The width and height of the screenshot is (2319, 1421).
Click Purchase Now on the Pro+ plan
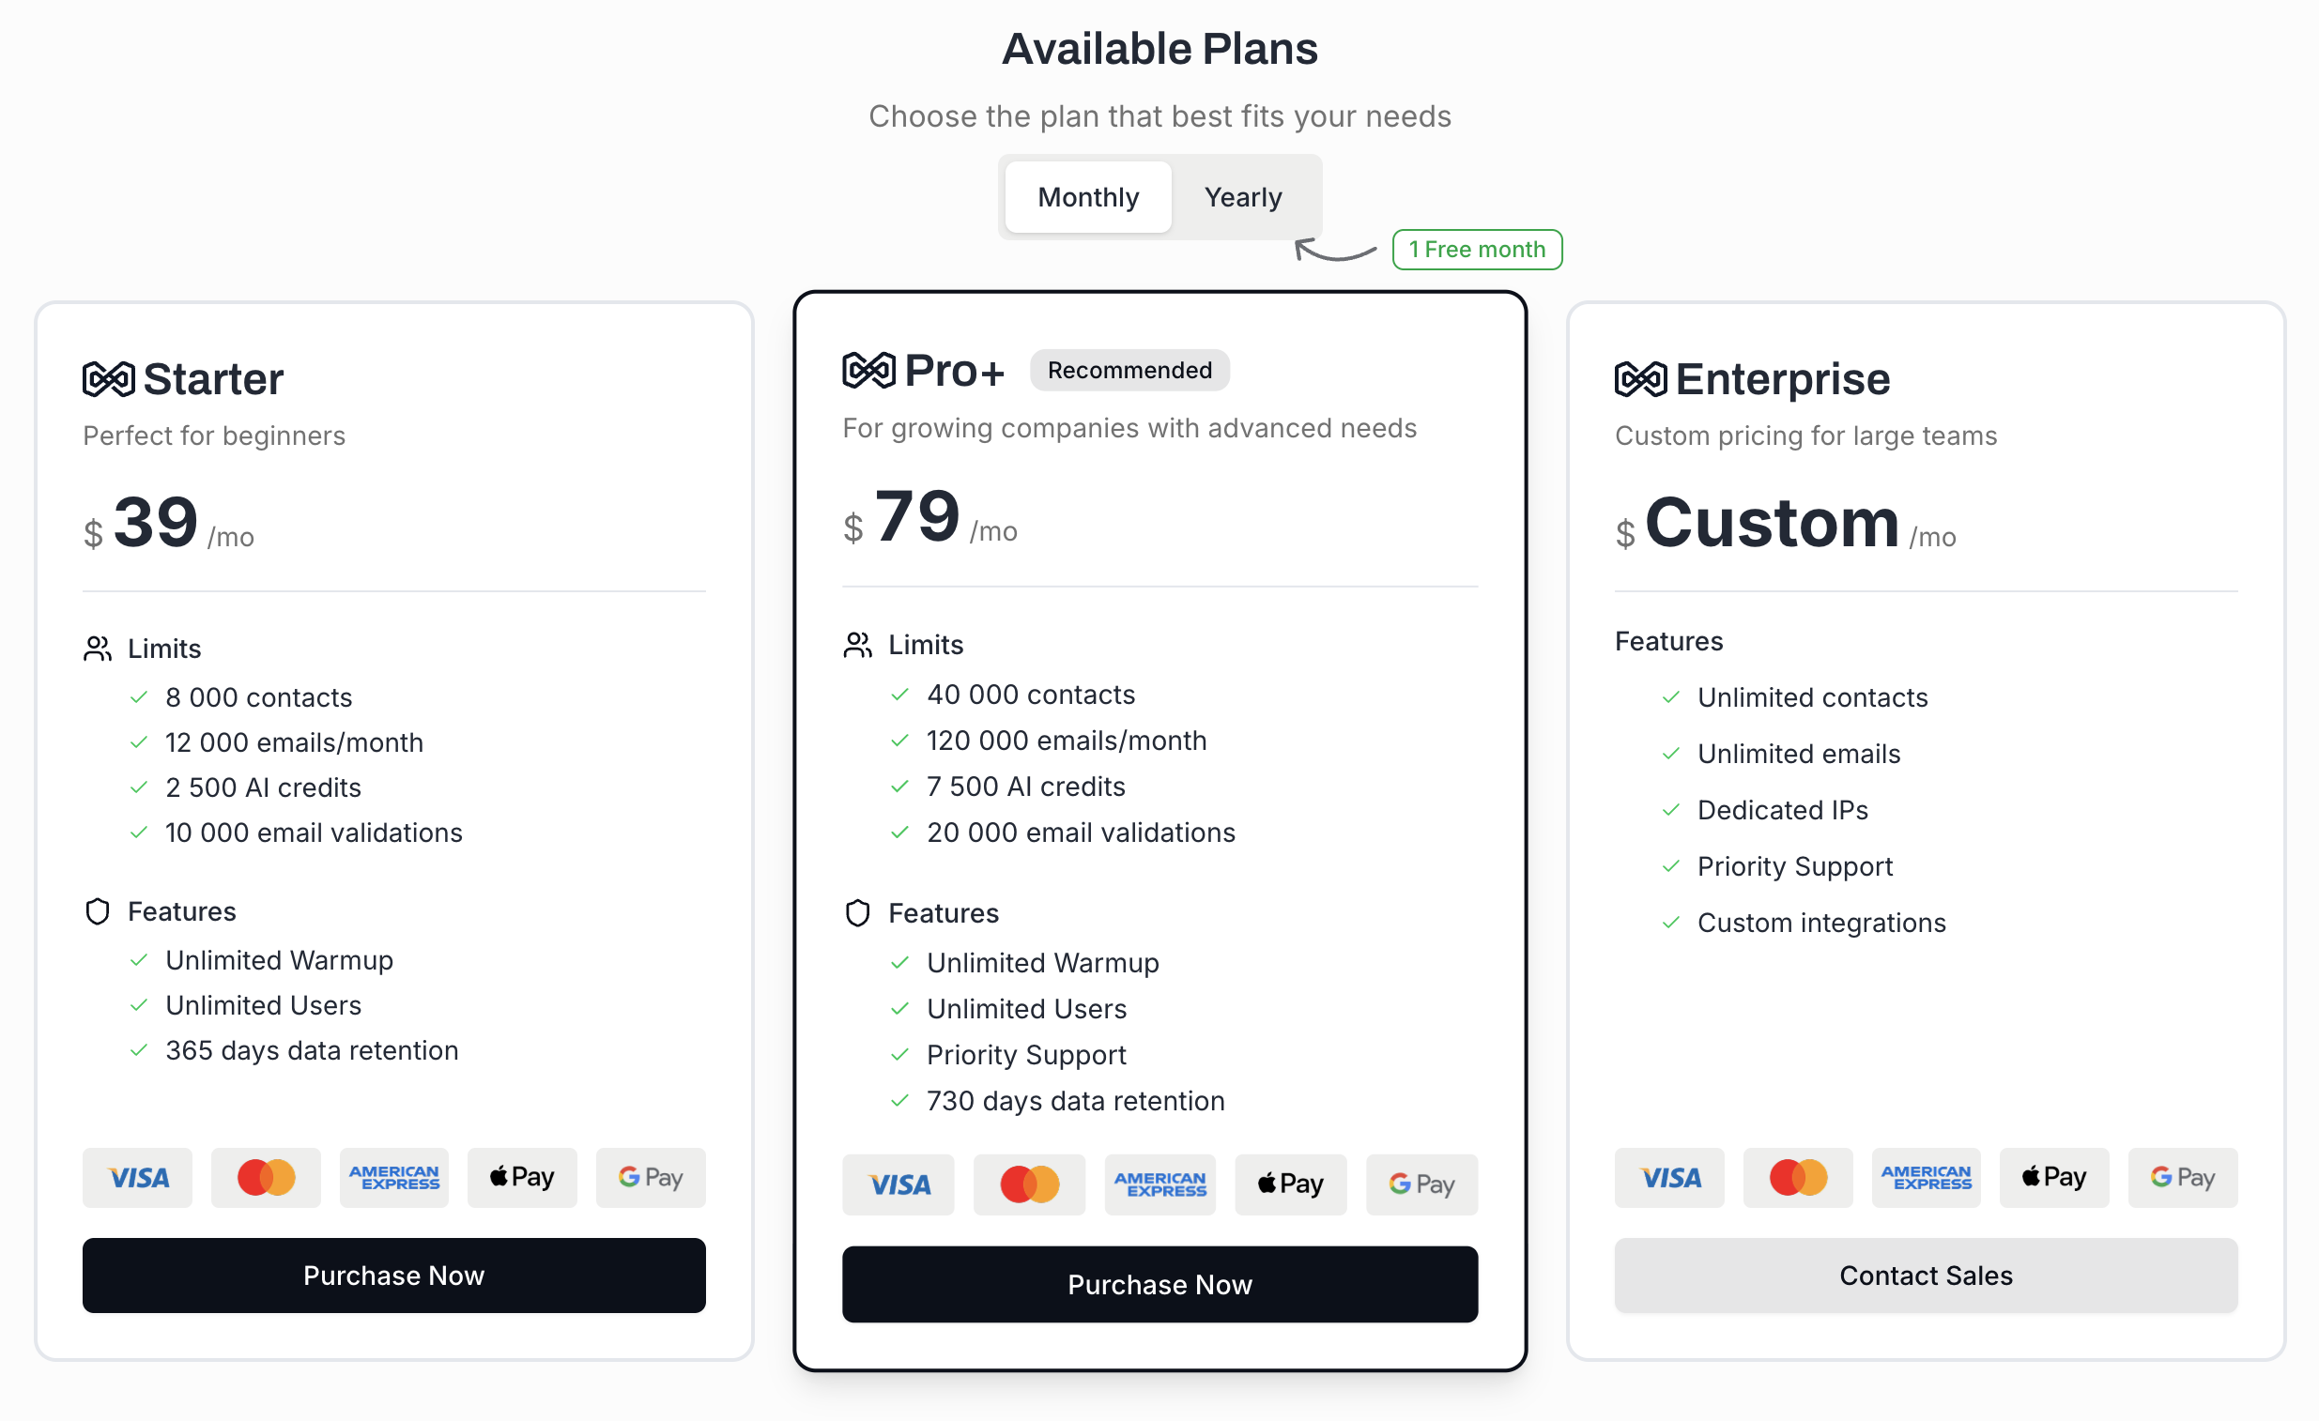1159,1285
